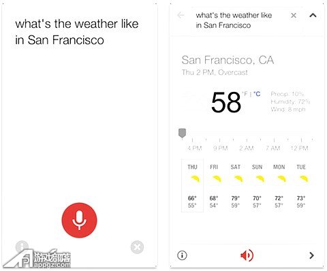Open info icon in the weather bottom bar
The width and height of the screenshot is (327, 271).
(182, 255)
